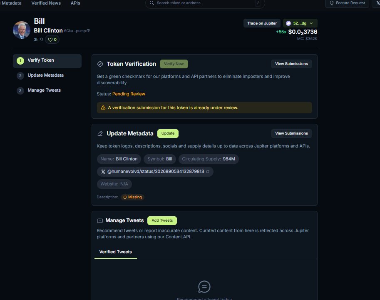Click the warning triangle in review notice
Viewport: 380px width, 300px height.
(x=103, y=107)
